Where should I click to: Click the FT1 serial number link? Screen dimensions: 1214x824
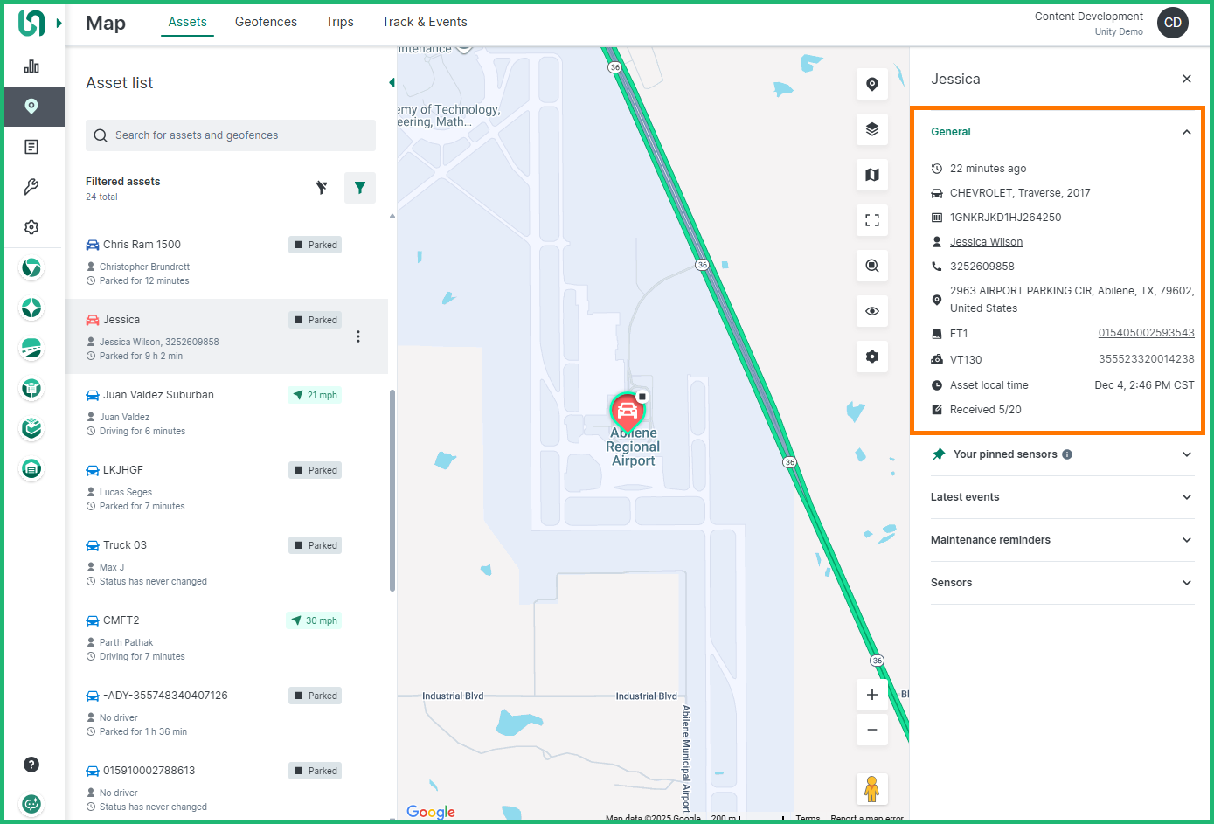(1146, 333)
